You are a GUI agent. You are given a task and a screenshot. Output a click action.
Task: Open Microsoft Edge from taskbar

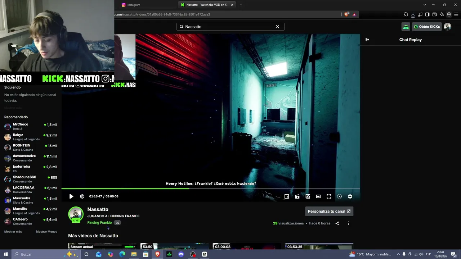(x=122, y=254)
